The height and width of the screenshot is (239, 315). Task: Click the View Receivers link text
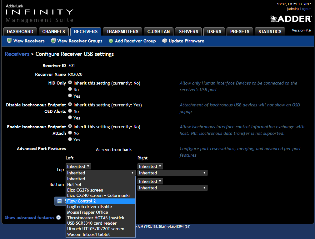pos(29,41)
